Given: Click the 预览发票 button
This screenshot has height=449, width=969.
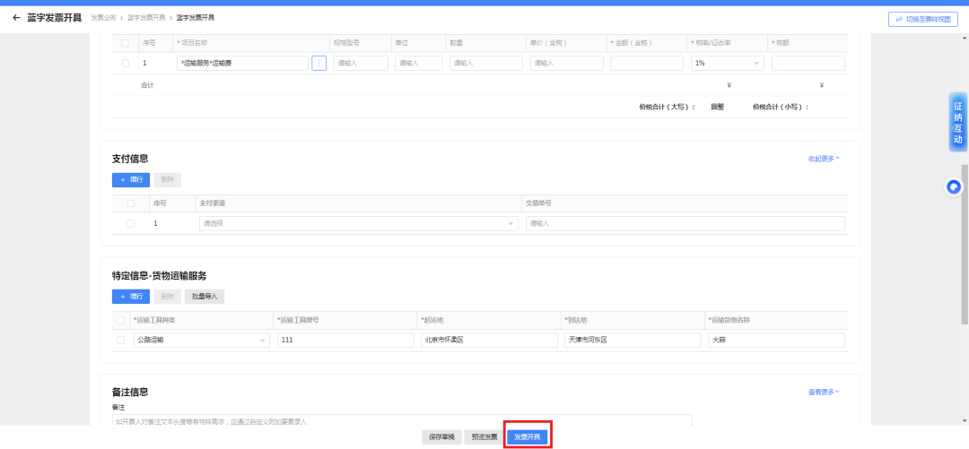Looking at the screenshot, I should tap(484, 437).
